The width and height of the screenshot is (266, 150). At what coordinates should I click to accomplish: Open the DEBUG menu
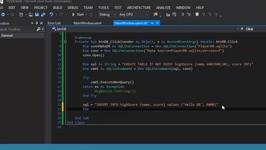73,7
